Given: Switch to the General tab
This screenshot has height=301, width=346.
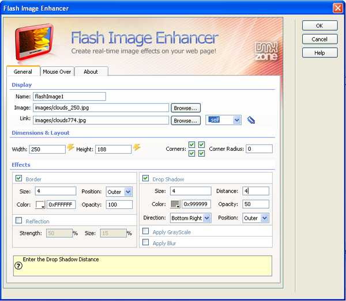Looking at the screenshot, I should coord(23,71).
